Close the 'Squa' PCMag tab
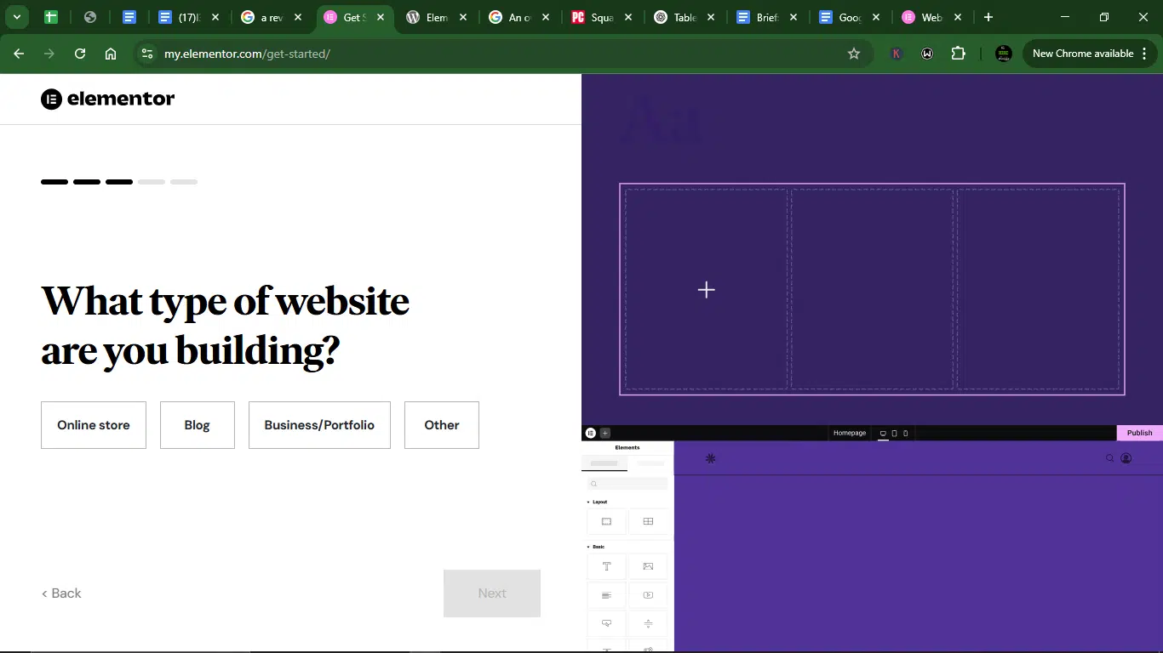1163x653 pixels. point(628,17)
